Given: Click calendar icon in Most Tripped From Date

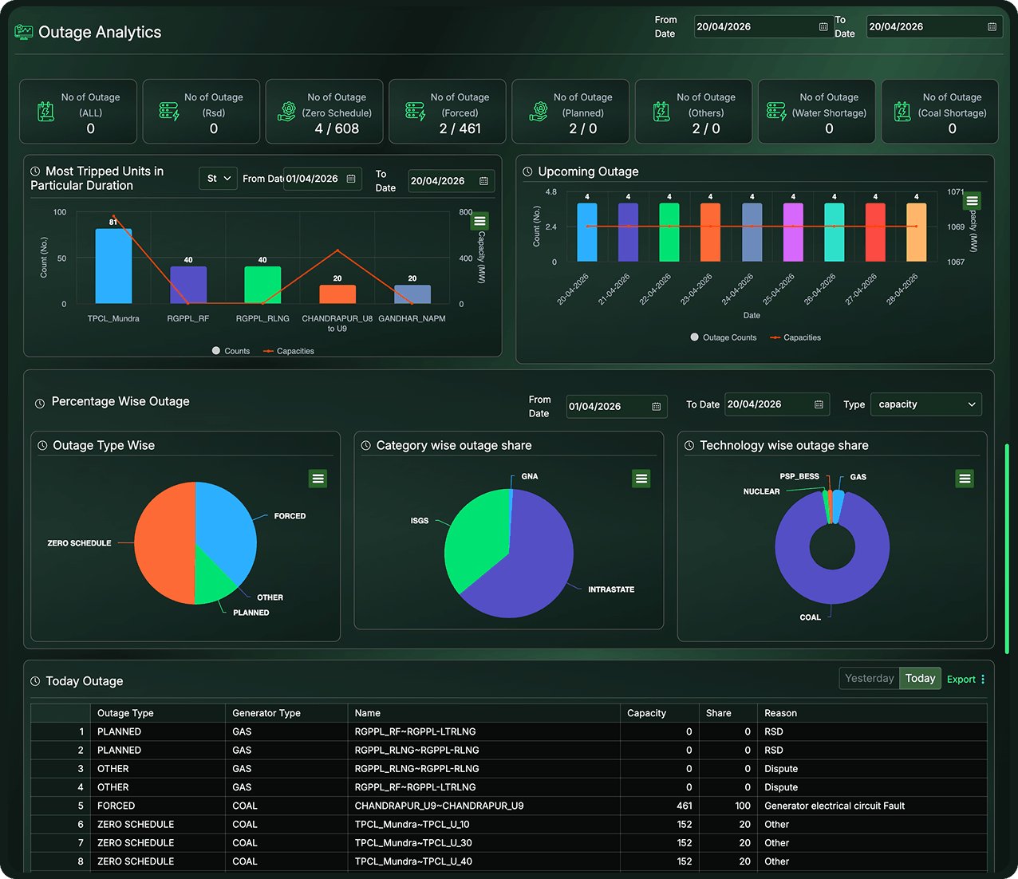Looking at the screenshot, I should 351,179.
